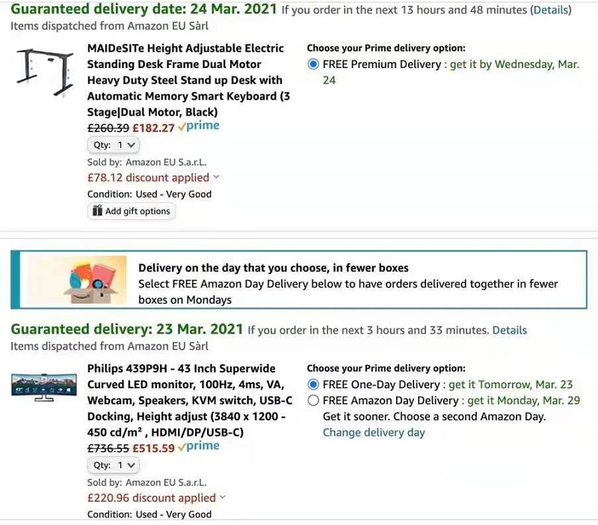Expand the £78.12 discount applied details

click(153, 177)
